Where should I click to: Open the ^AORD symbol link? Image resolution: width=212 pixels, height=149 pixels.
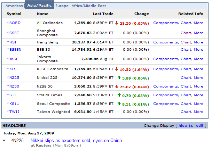[14, 23]
